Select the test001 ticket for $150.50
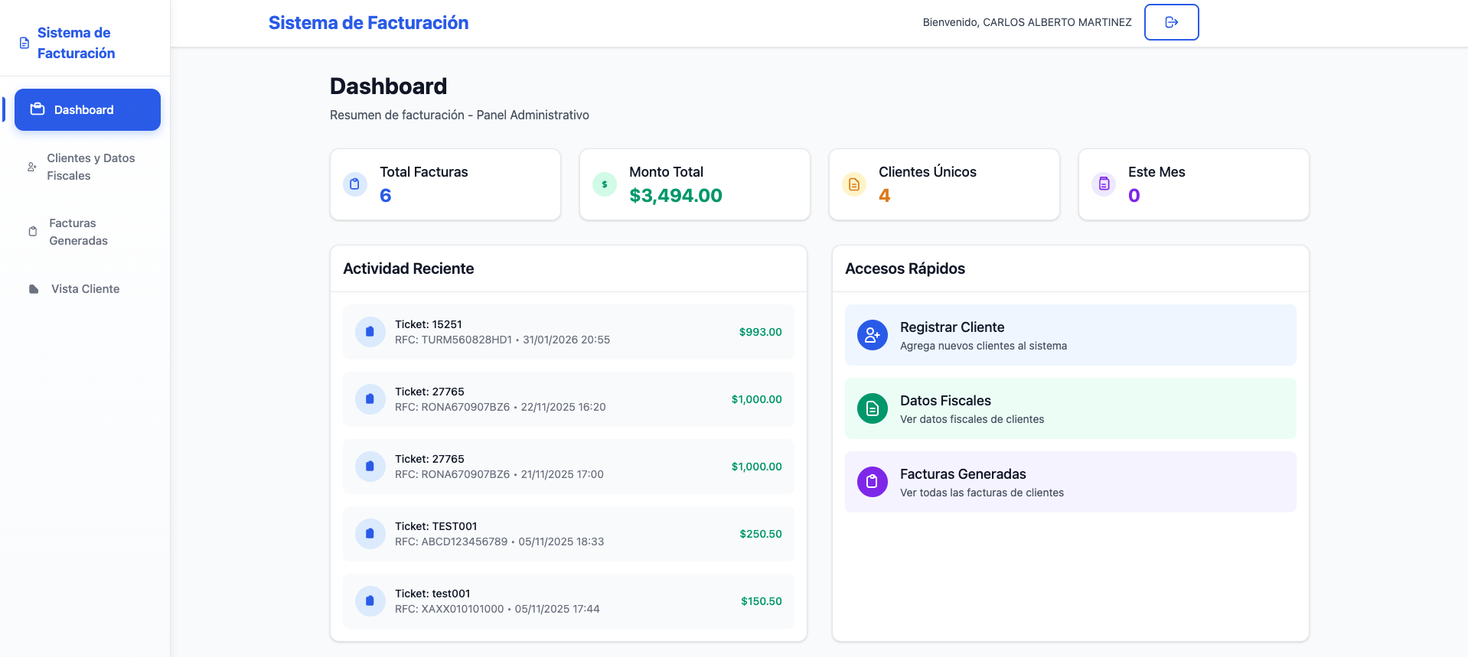This screenshot has height=657, width=1468. 568,601
